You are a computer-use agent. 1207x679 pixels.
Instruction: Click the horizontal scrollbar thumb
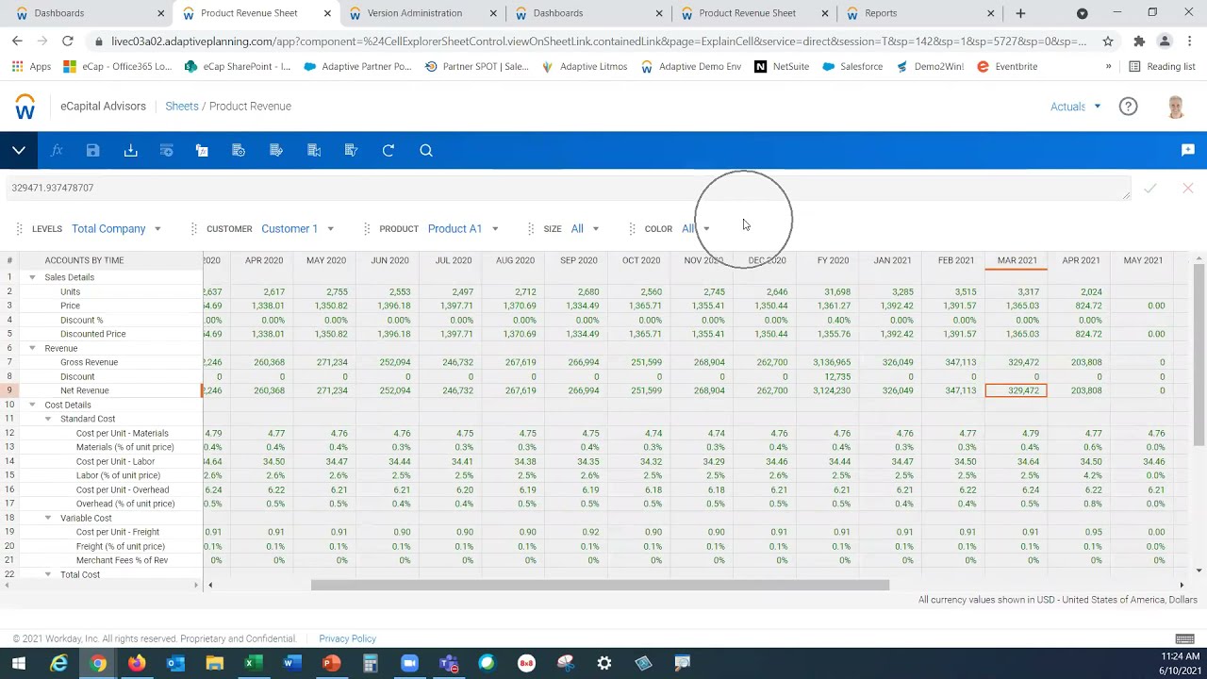click(x=600, y=586)
